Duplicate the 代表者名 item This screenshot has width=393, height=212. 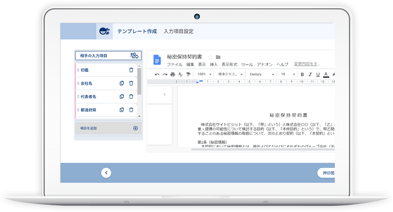(122, 96)
